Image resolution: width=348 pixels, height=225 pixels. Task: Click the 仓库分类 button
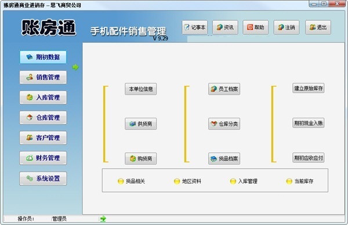(x=224, y=124)
